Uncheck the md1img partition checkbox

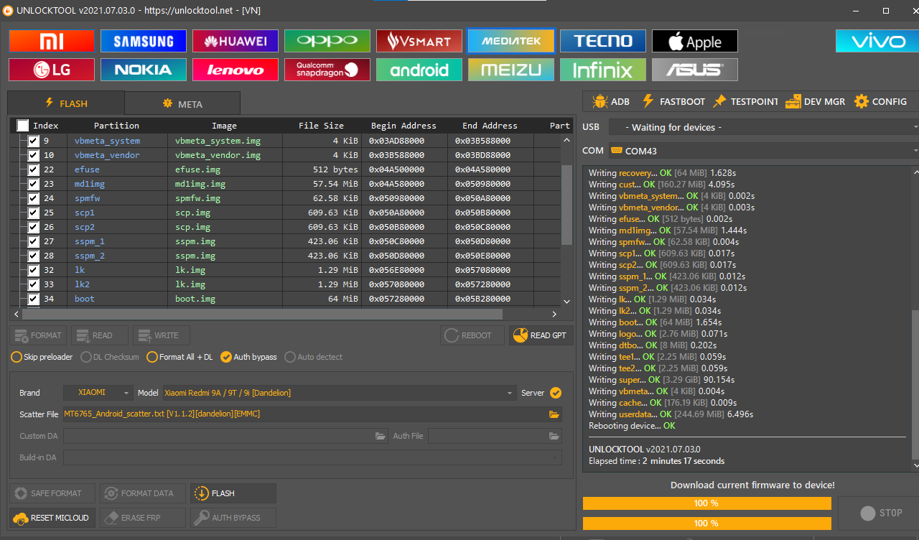(x=33, y=184)
